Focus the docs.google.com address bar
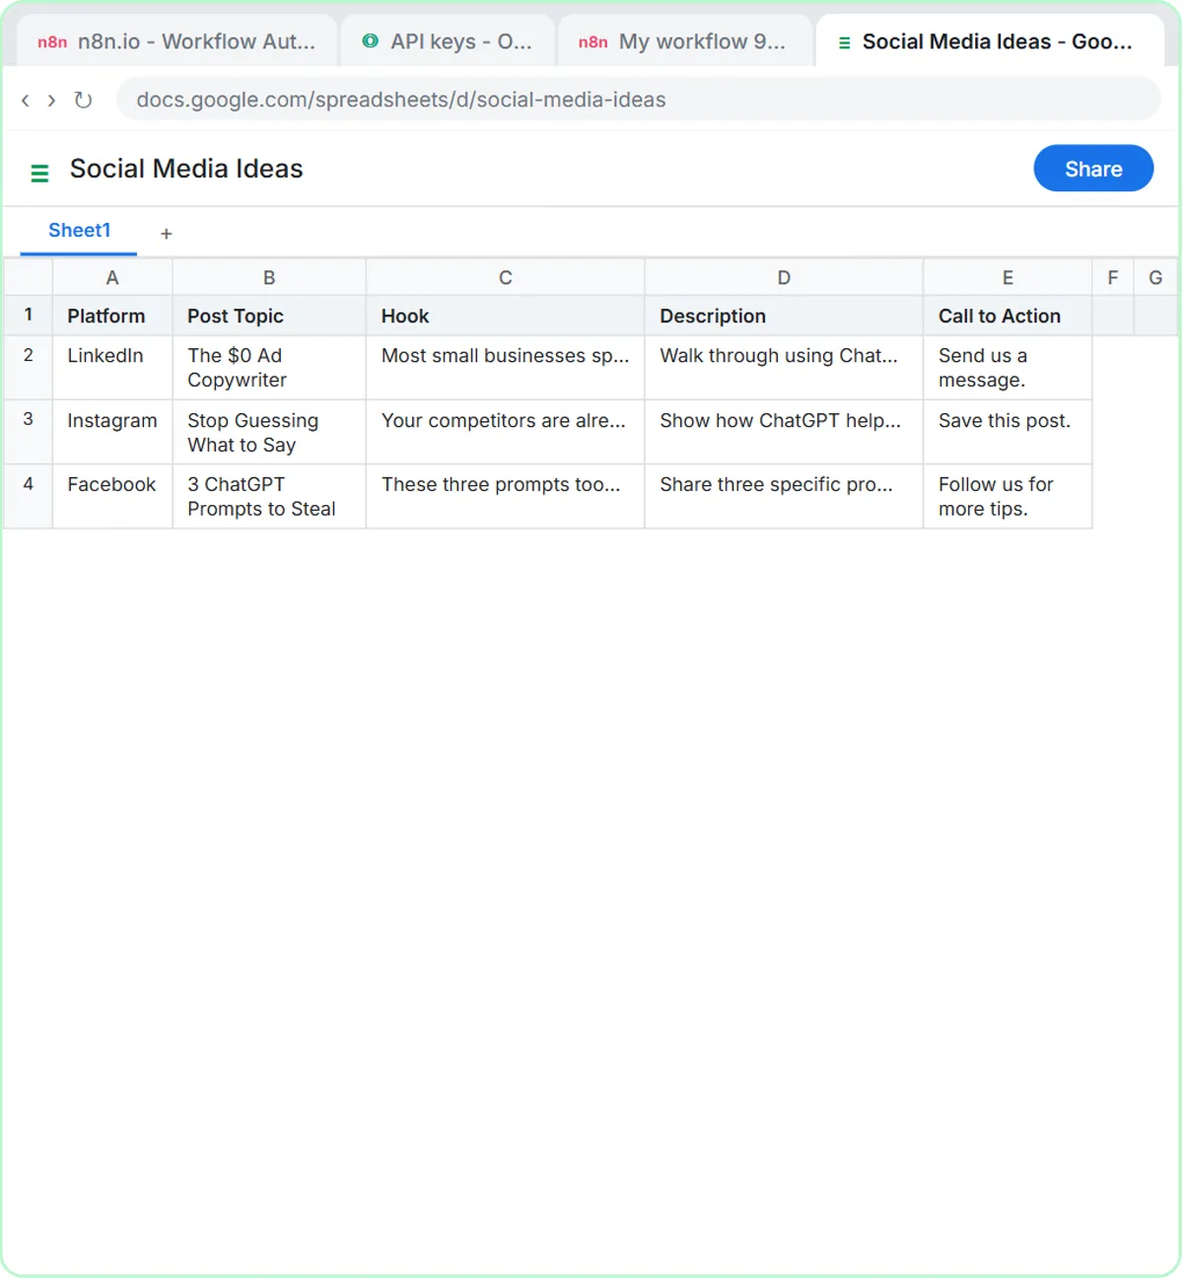Viewport: 1183px width, 1278px height. tap(638, 100)
